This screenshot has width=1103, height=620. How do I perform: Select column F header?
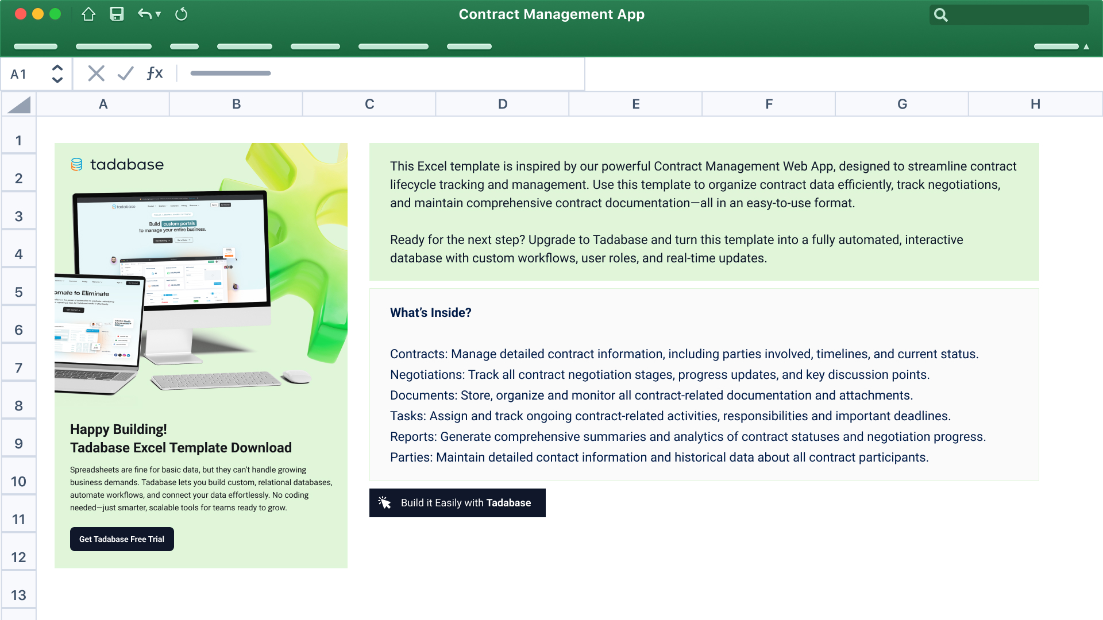coord(769,104)
